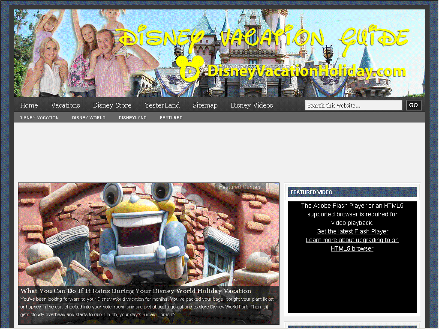Open the rainy day Disney World article title

136,291
